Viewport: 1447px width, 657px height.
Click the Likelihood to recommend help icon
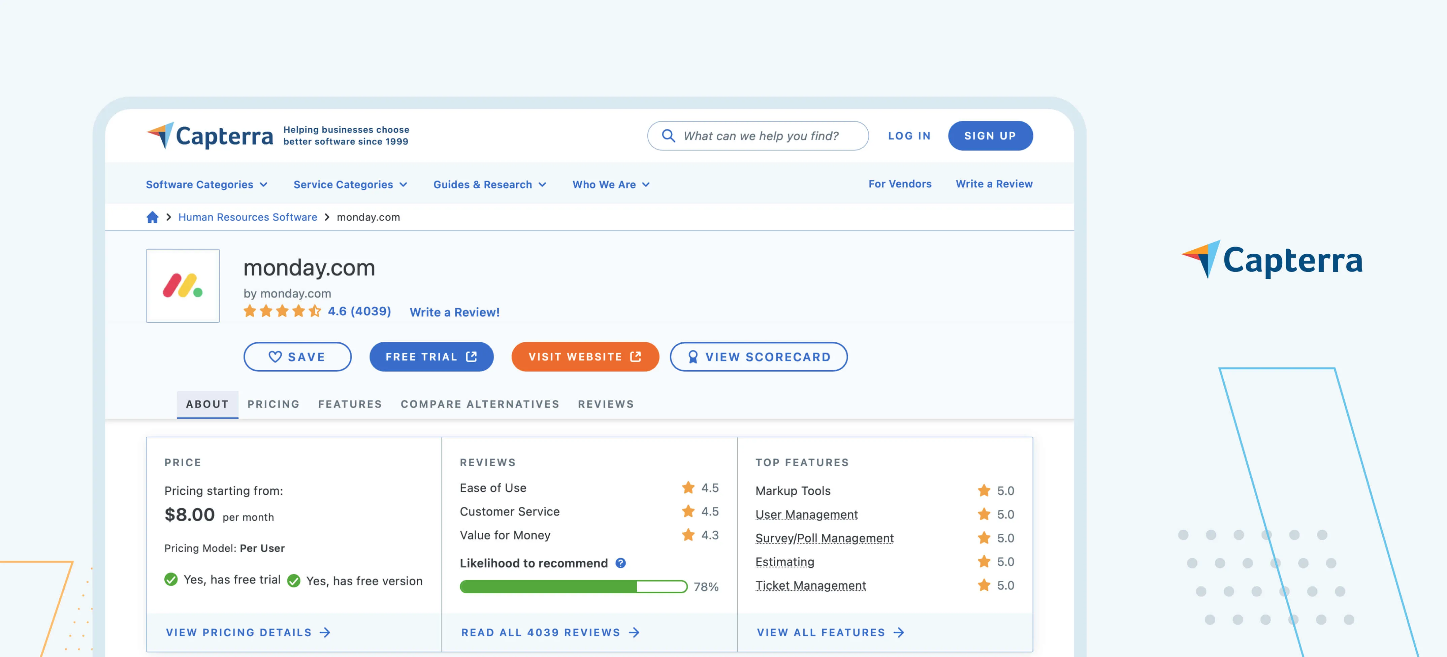(x=620, y=563)
